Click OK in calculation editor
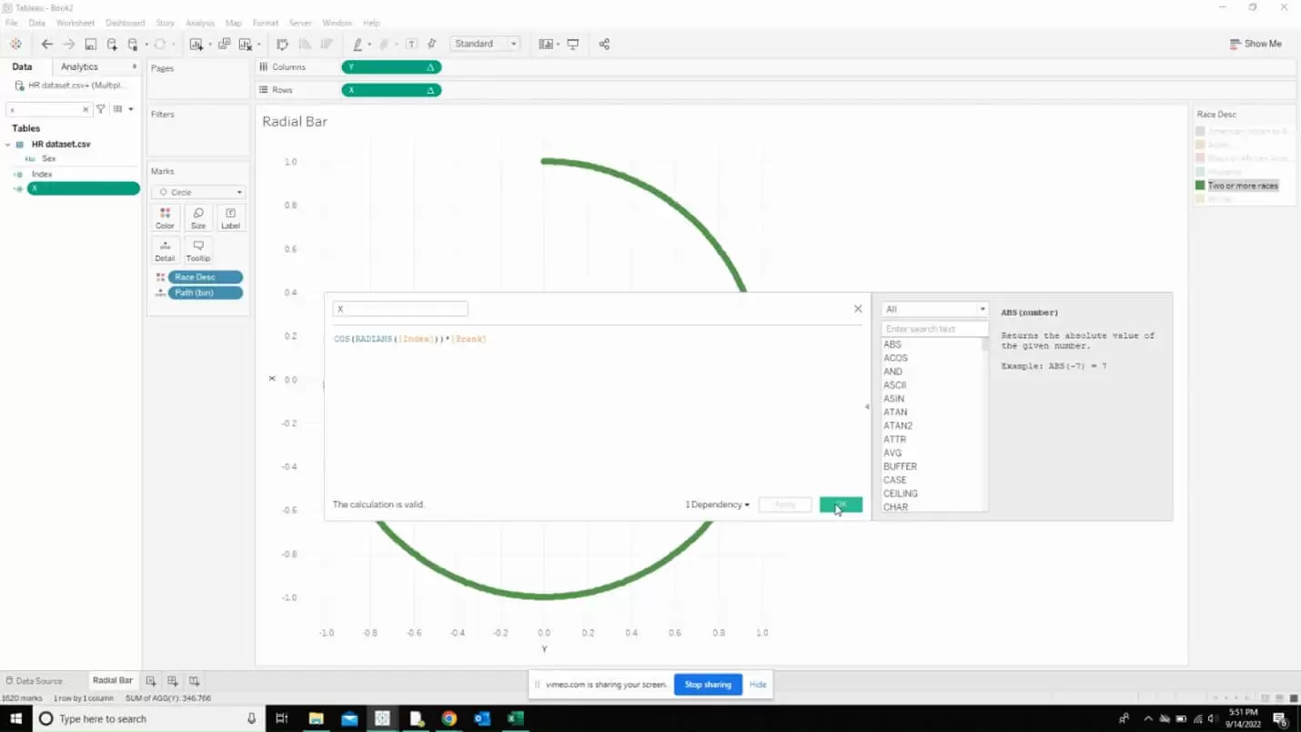This screenshot has height=732, width=1301. point(841,504)
